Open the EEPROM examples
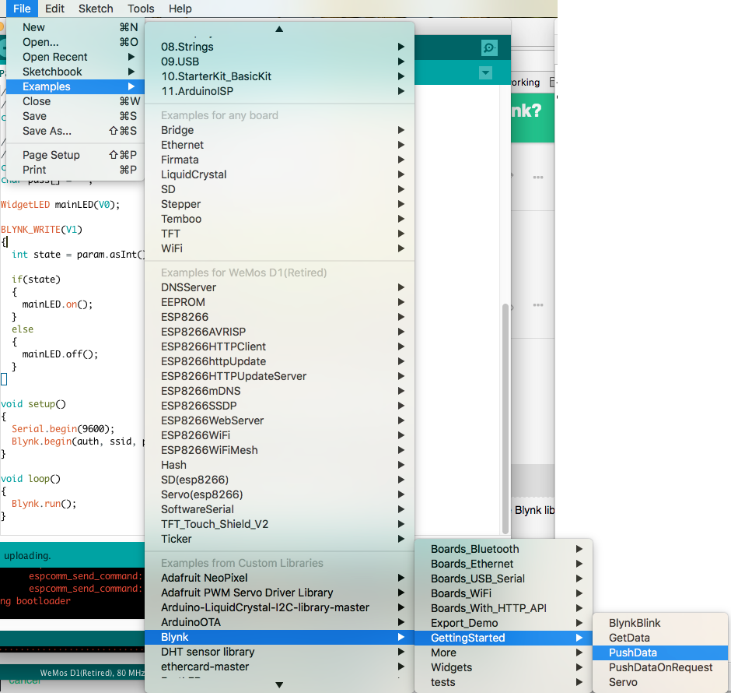The width and height of the screenshot is (731, 693). 279,302
